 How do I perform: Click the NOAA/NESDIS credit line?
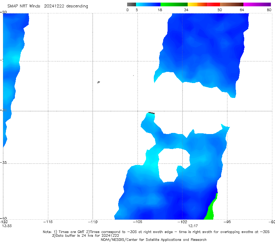[153, 239]
